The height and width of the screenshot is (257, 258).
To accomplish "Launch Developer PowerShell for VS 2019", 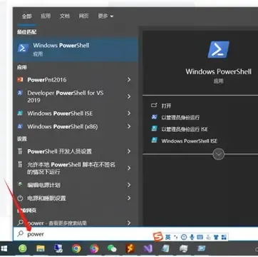I will coord(76,96).
